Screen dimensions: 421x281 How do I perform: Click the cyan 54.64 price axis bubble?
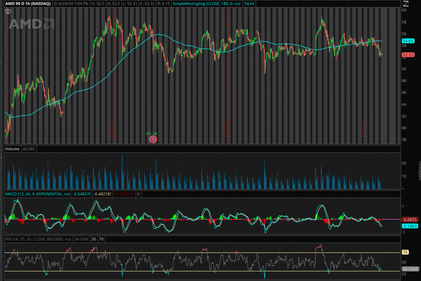click(x=408, y=41)
